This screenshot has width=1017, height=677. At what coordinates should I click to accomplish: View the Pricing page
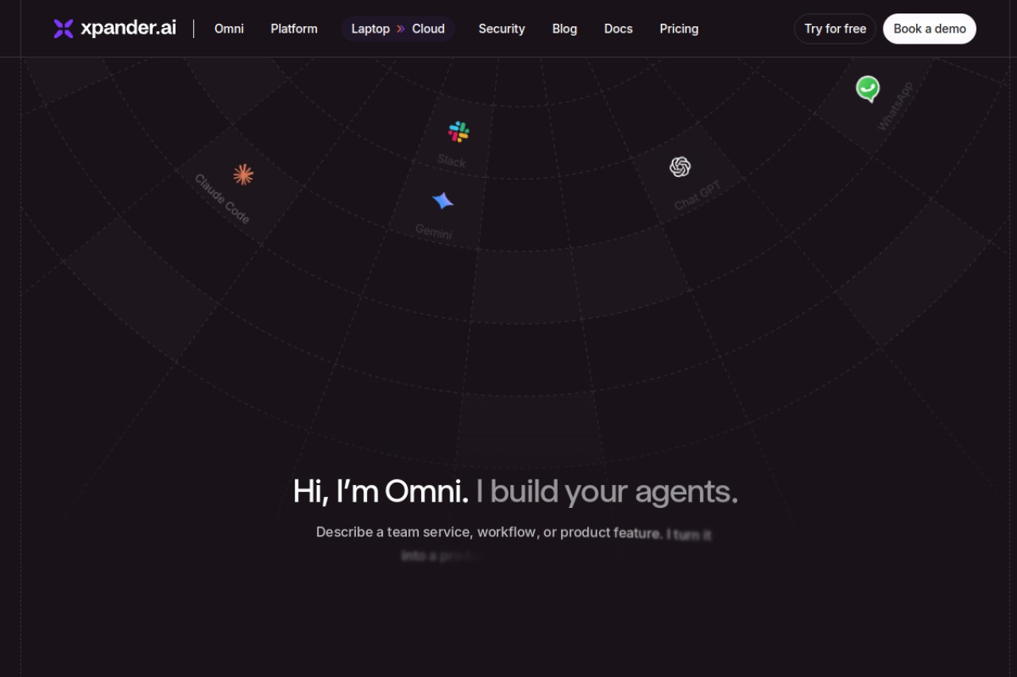click(x=679, y=29)
